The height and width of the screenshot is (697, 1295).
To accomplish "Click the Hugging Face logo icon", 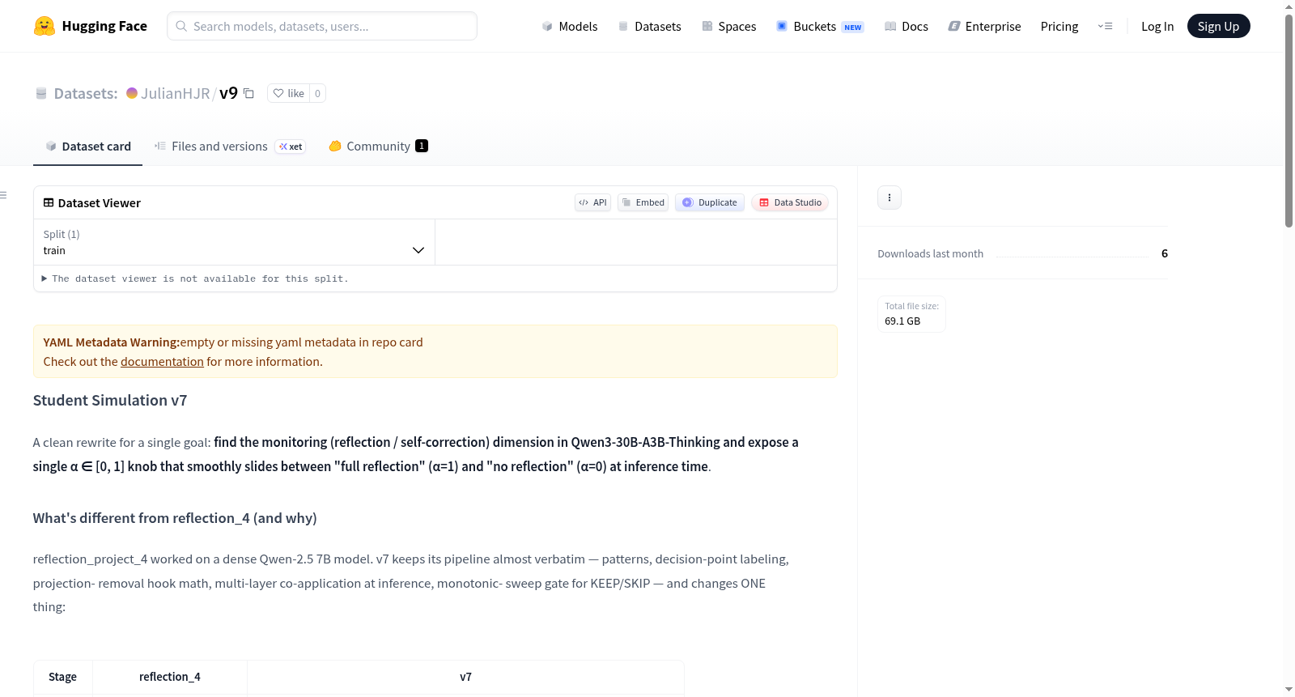I will click(x=45, y=26).
